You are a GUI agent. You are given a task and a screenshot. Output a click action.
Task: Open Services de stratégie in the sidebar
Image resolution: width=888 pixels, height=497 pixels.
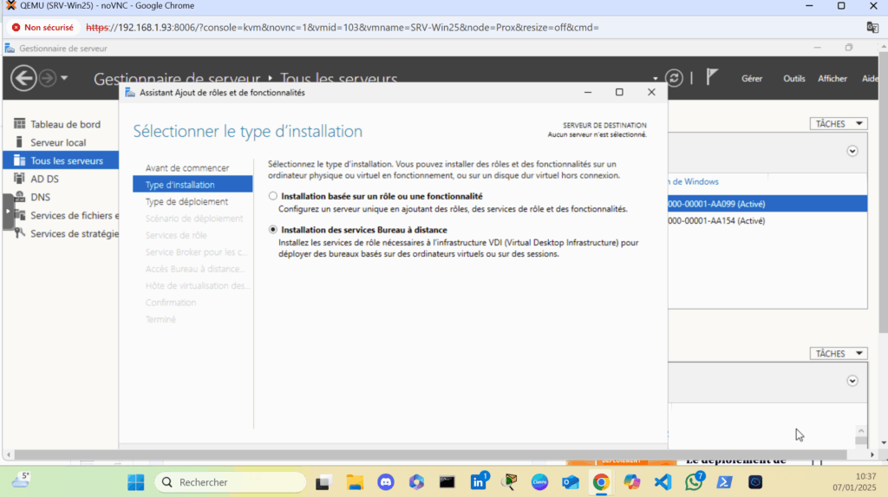tap(75, 233)
